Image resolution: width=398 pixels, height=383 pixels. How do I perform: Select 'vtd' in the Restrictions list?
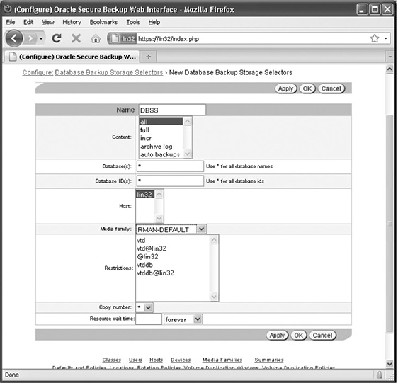[173, 240]
